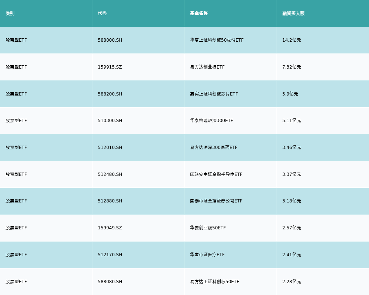Select fund name 国联安中证全指半导体ETF
The width and height of the screenshot is (369, 295).
pyautogui.click(x=216, y=174)
